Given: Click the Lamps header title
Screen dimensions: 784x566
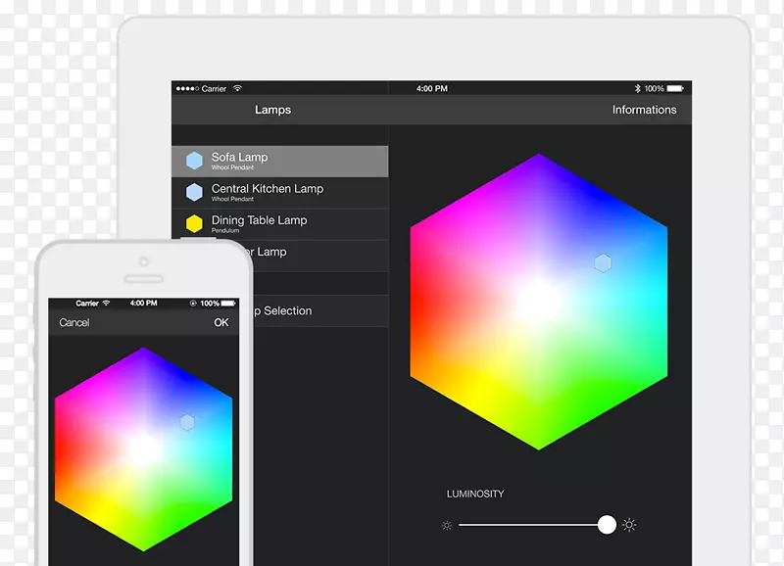Looking at the screenshot, I should (272, 110).
